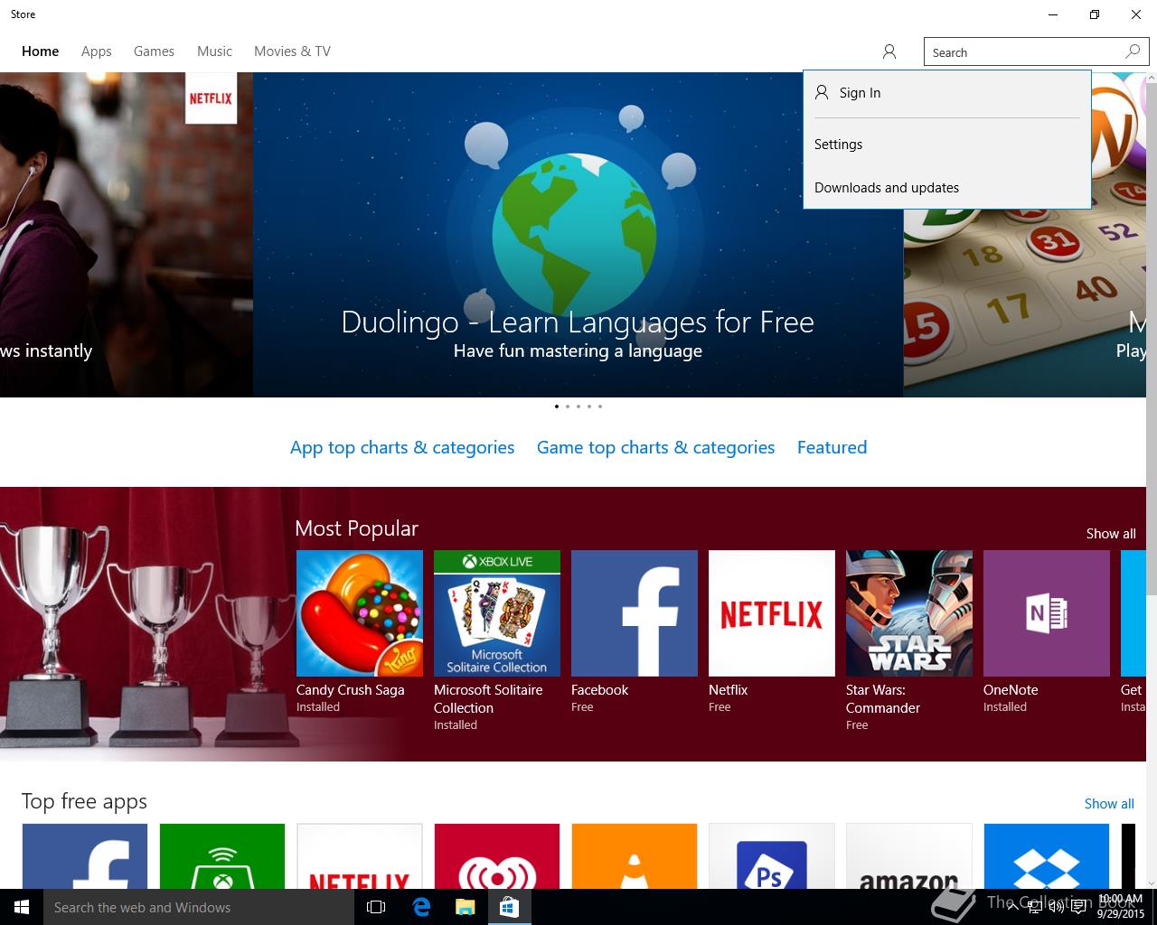Click the scrollbar down arrow
The image size is (1157, 925).
1151,883
